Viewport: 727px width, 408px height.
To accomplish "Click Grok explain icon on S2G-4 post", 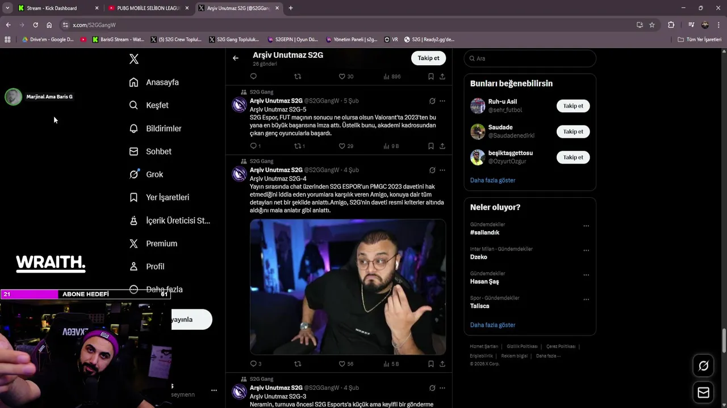I will click(x=432, y=170).
